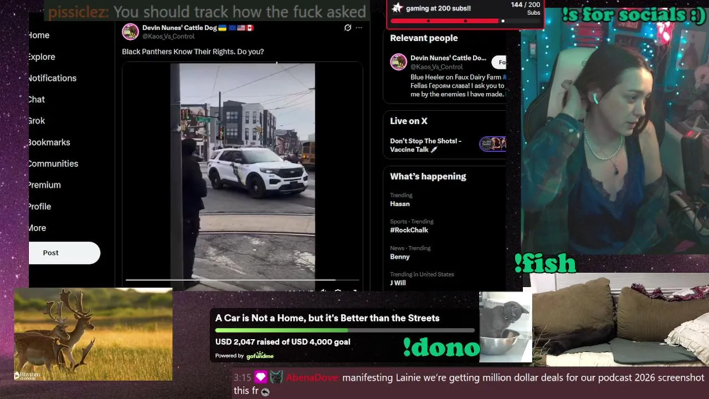Go to Explore in the sidebar
The height and width of the screenshot is (399, 709).
(x=42, y=57)
